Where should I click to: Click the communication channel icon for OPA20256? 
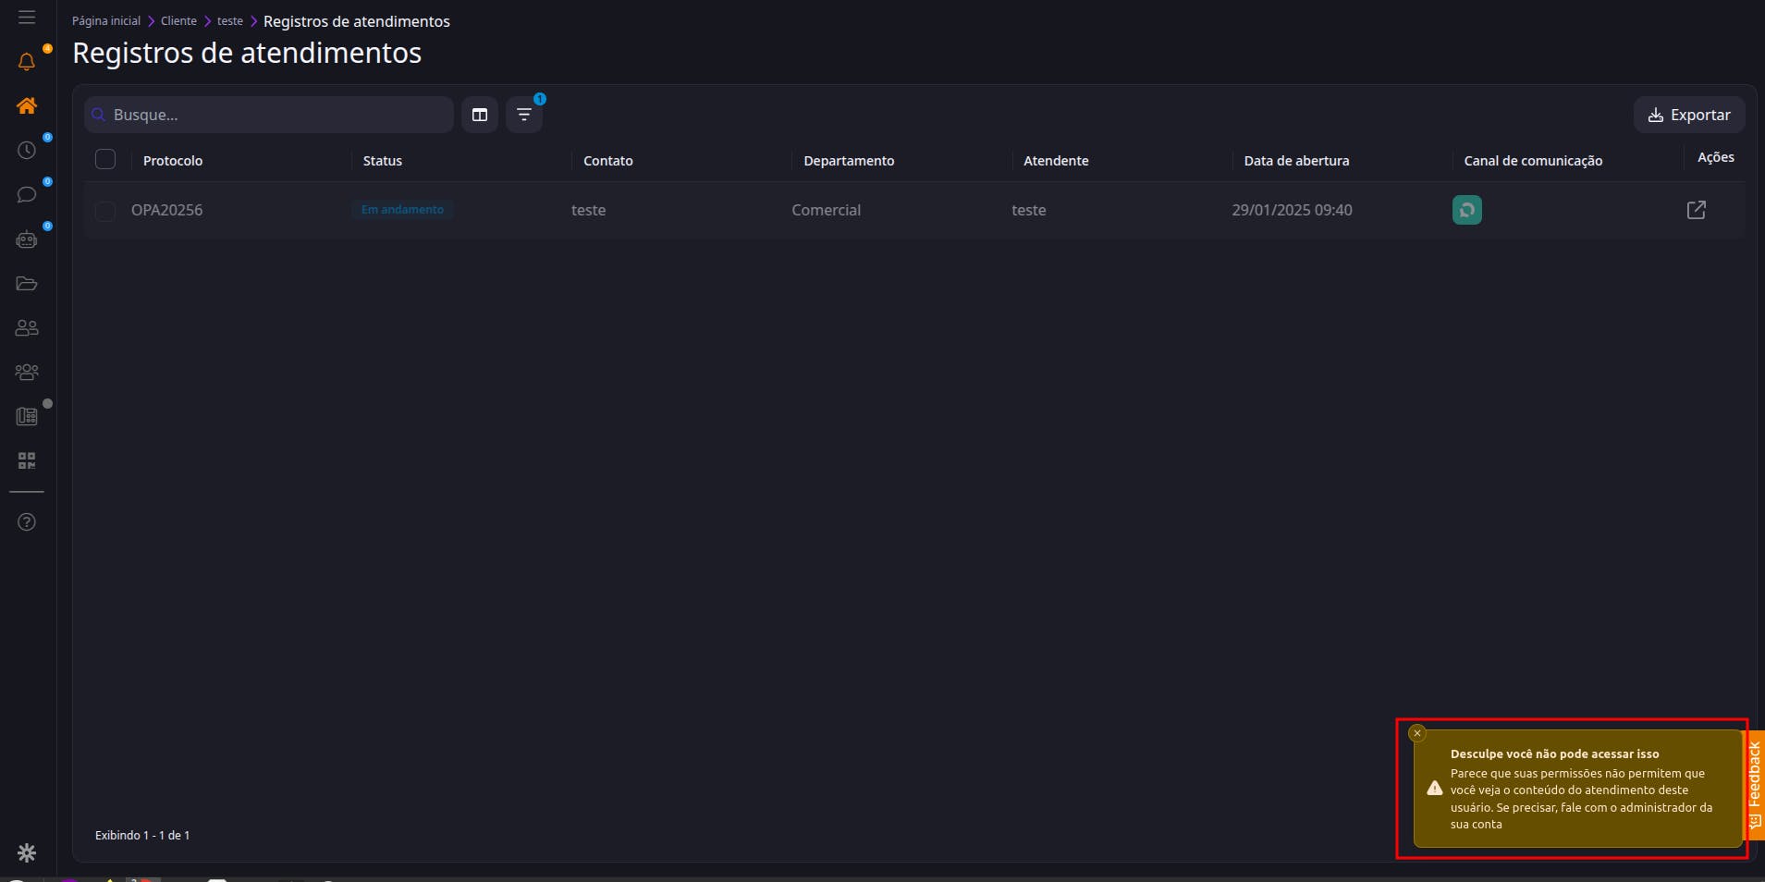(1467, 210)
